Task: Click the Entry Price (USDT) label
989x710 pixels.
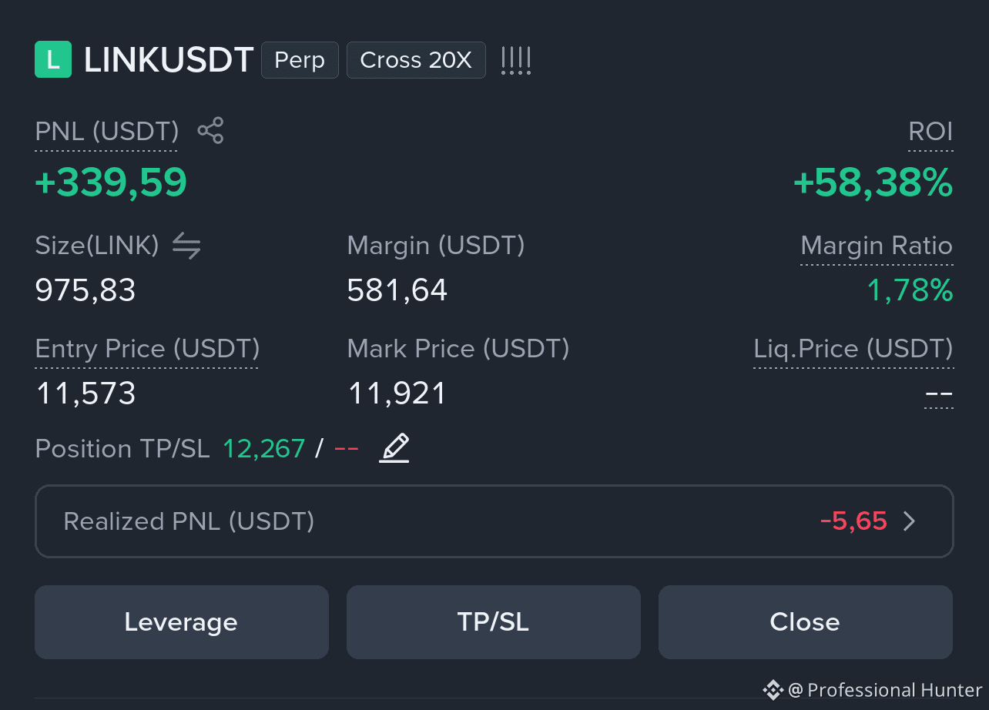Action: (147, 349)
